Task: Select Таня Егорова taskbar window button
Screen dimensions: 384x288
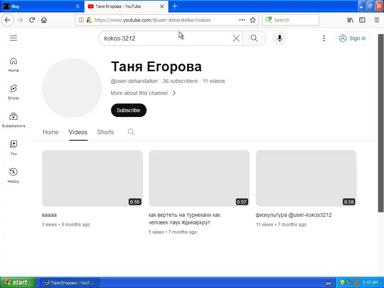Action: [70, 283]
